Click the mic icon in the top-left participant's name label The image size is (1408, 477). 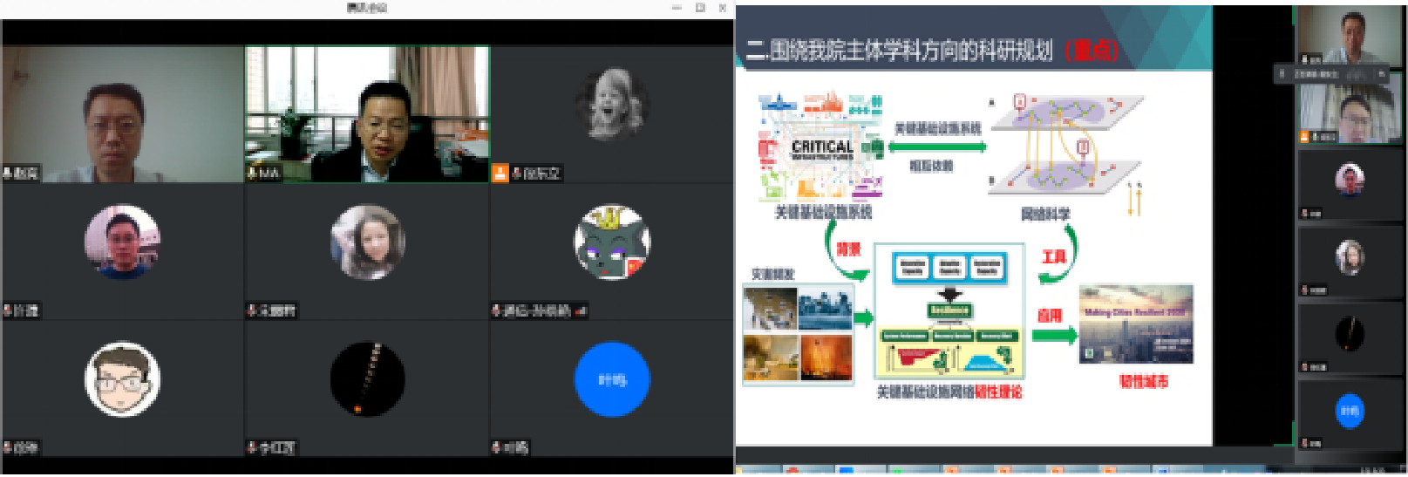tap(8, 174)
